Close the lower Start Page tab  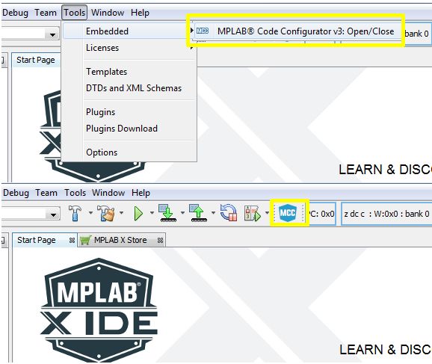tap(72, 240)
